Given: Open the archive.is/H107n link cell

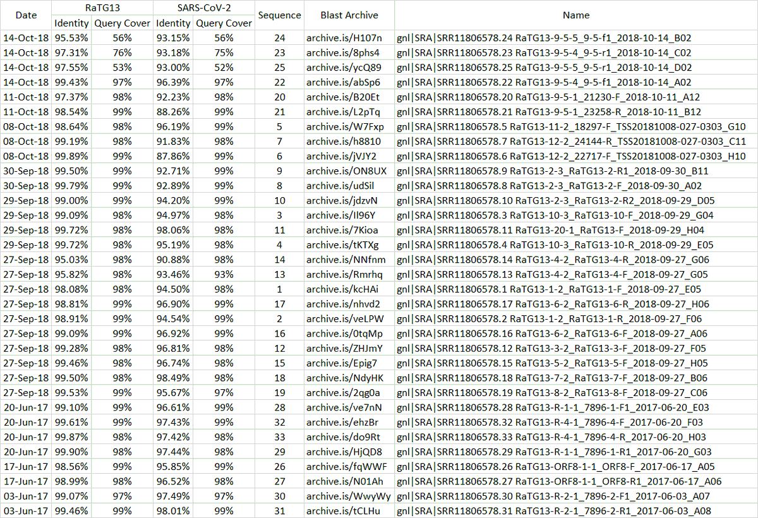Looking at the screenshot, I should (x=349, y=37).
